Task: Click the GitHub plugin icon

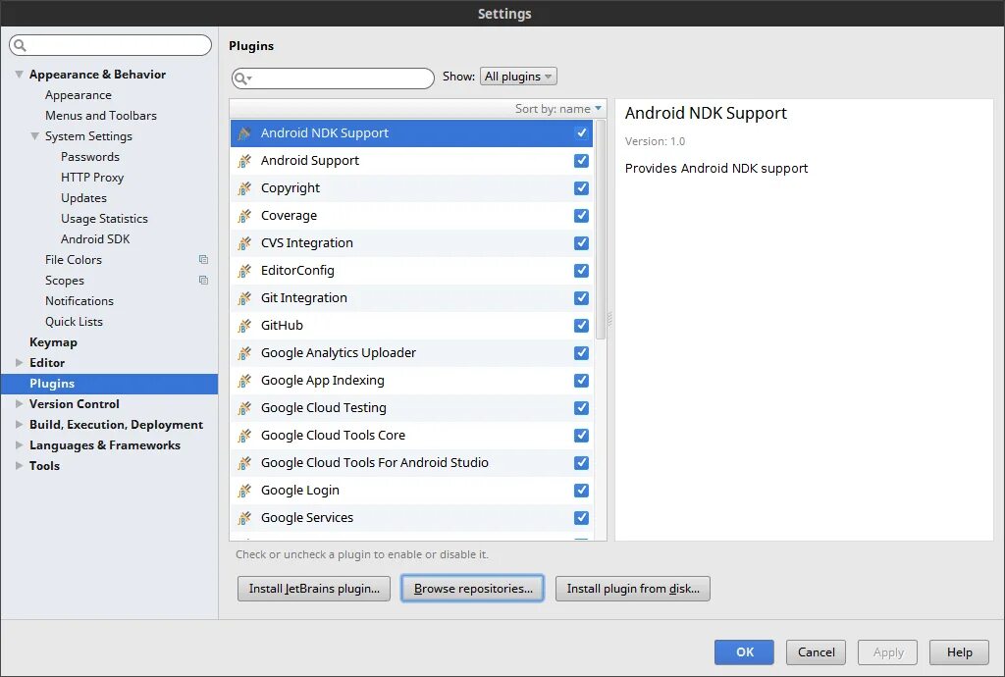Action: (x=244, y=326)
